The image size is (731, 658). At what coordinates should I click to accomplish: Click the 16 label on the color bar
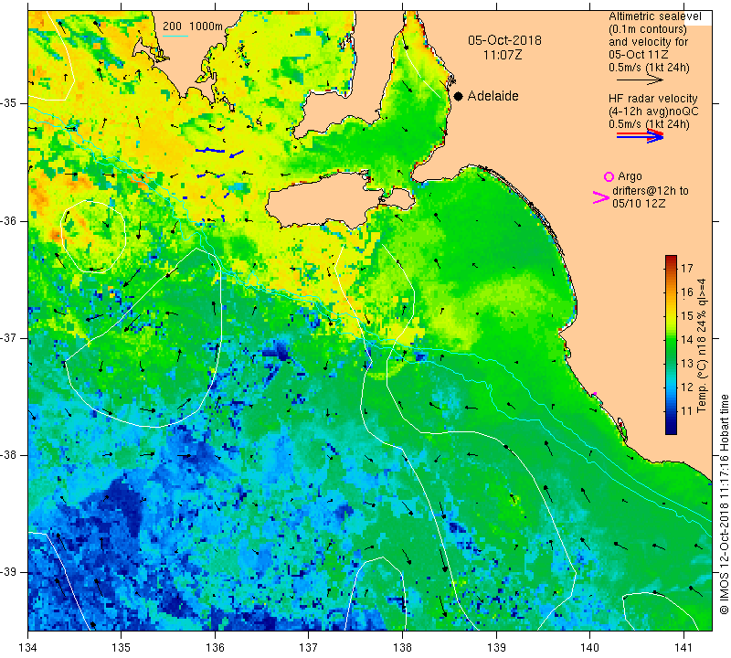(x=687, y=292)
